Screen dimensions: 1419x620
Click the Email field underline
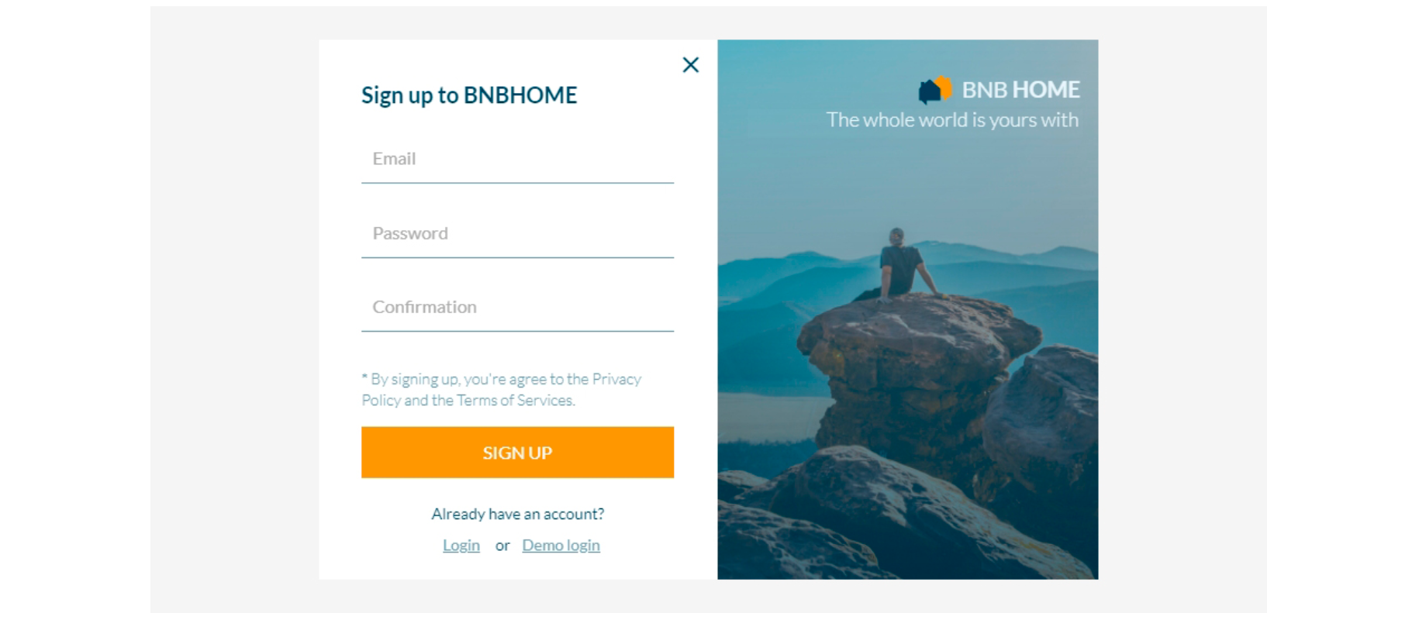(x=517, y=183)
